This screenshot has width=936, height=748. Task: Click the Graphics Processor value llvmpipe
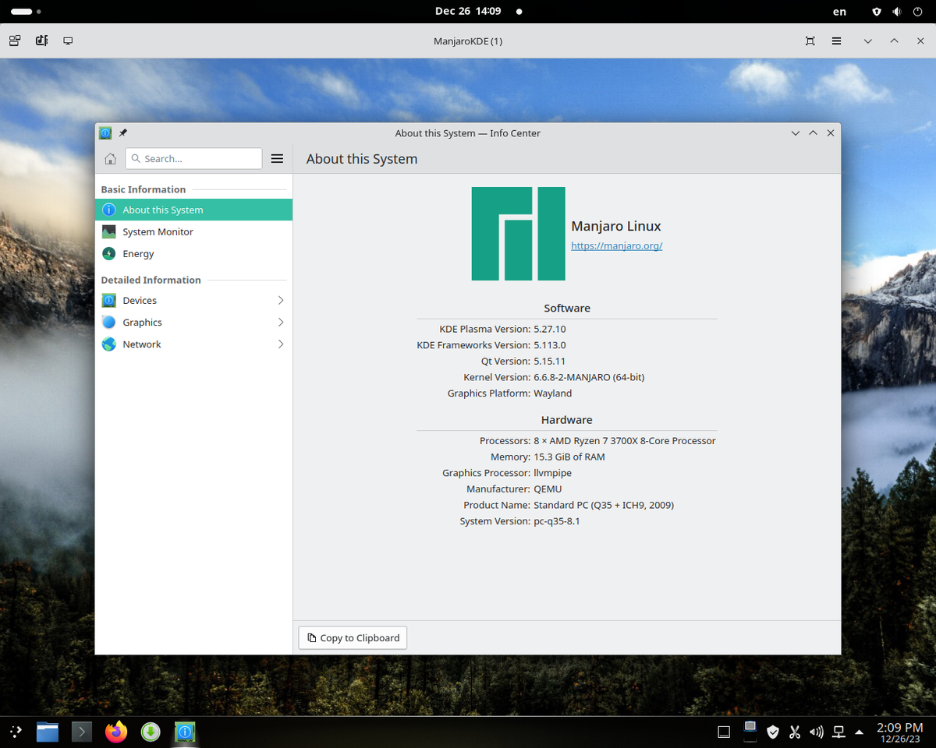pyautogui.click(x=553, y=473)
